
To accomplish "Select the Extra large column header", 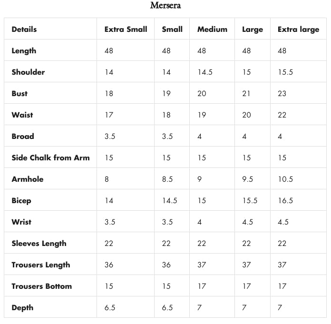I will 298,29.
